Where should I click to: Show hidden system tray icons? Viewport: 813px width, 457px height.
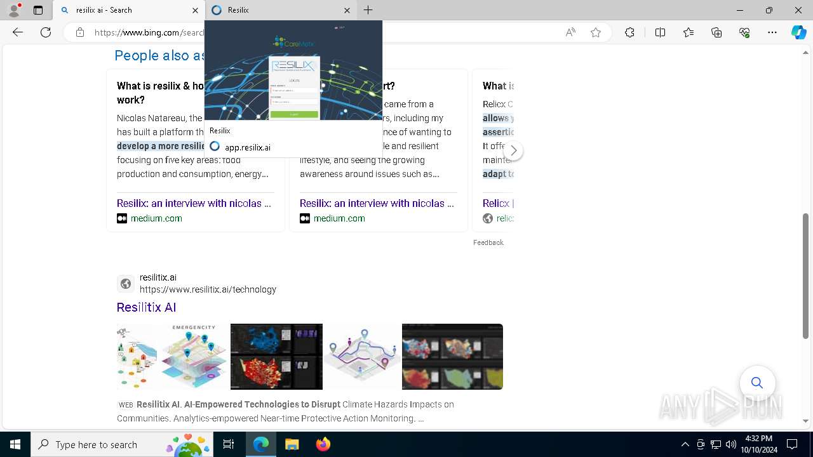click(x=685, y=444)
